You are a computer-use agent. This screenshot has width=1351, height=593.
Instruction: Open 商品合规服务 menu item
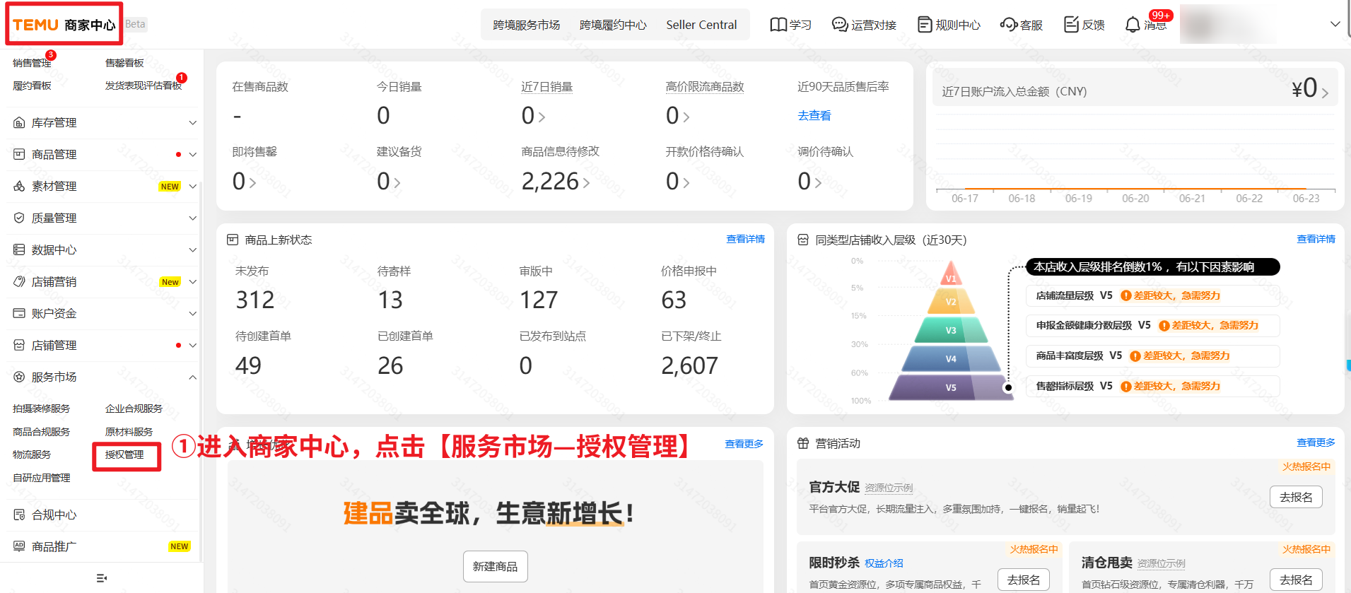[x=42, y=432]
